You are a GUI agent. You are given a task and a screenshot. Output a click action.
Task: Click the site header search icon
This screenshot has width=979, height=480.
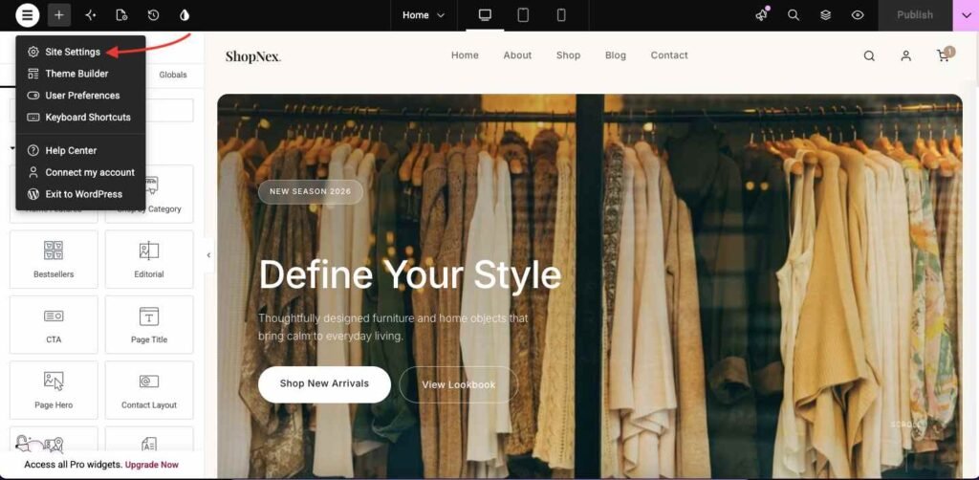click(869, 56)
